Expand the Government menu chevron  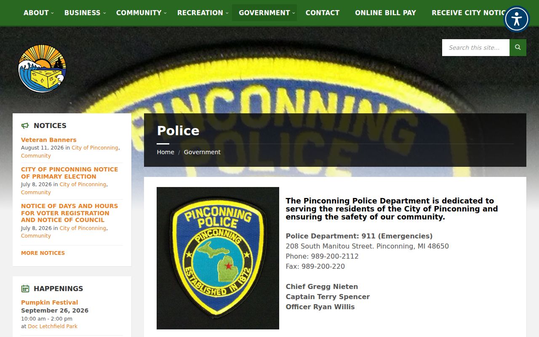(x=294, y=13)
